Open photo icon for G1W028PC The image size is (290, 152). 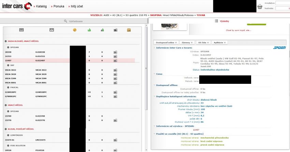tap(115, 92)
